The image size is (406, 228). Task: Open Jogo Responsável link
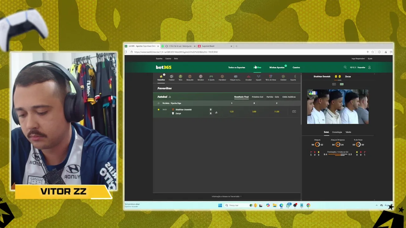[358, 59]
